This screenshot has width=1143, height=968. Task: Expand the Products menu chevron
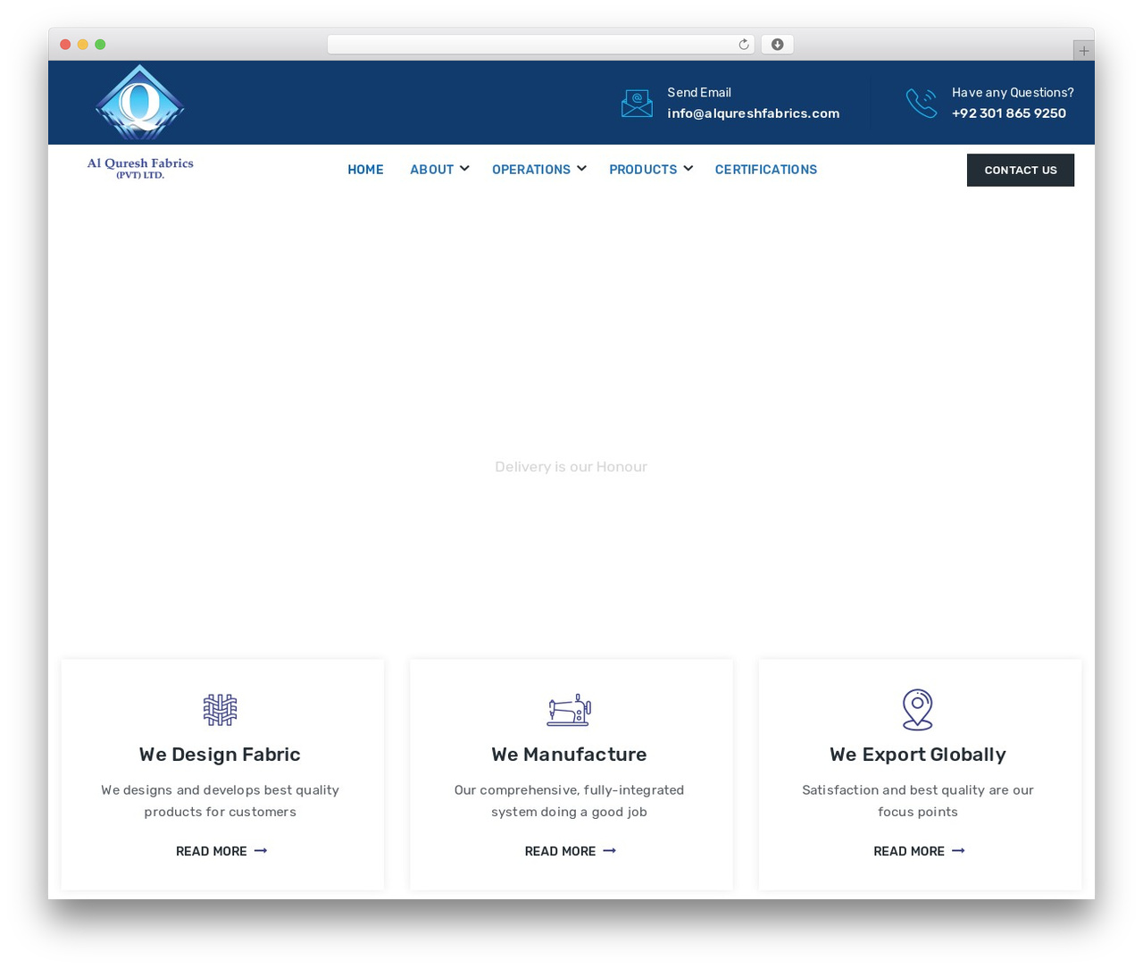coord(688,169)
